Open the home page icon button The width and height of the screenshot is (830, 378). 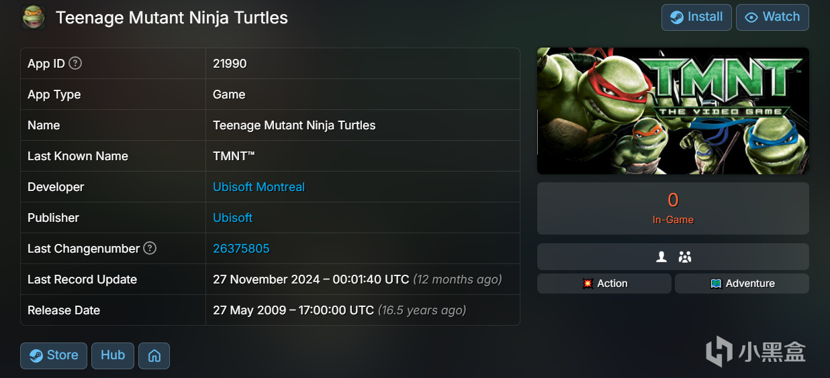coord(154,356)
